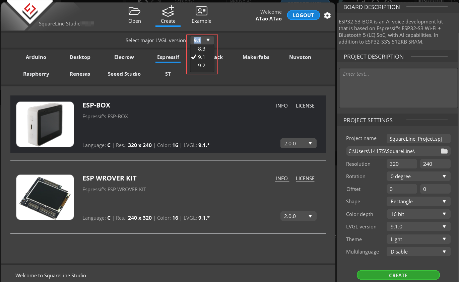Click the second Offset value field
Viewport: 459px width, 282px height.
coord(435,189)
